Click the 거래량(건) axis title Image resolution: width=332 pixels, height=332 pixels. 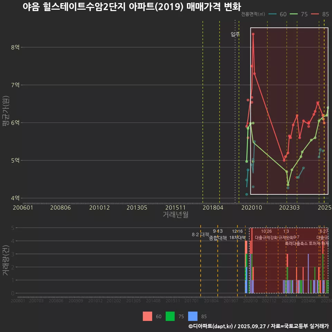click(x=6, y=260)
